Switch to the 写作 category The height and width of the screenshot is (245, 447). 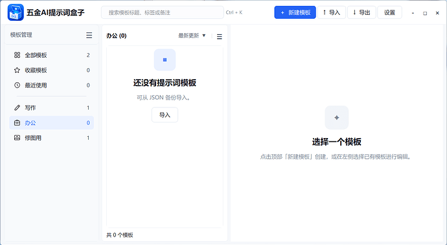click(52, 108)
